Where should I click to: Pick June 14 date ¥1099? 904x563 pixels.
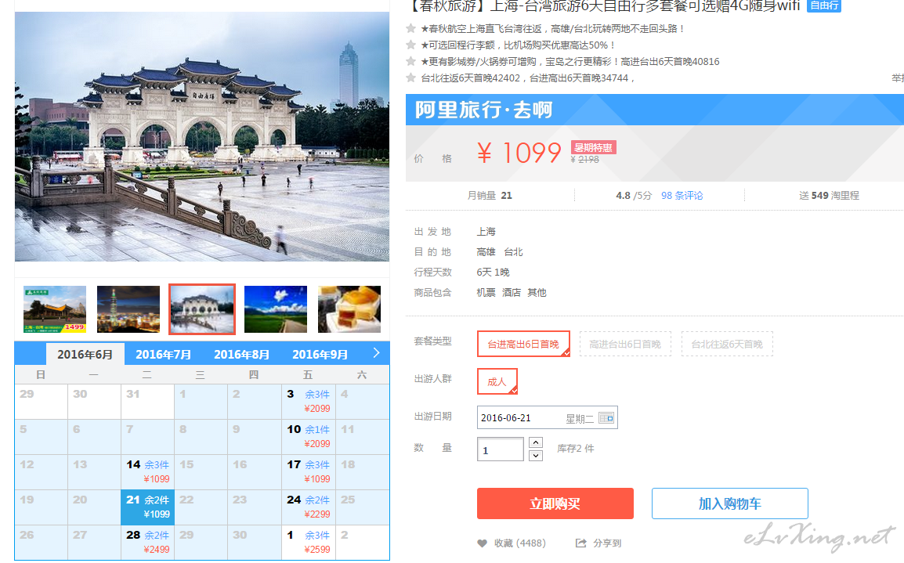pos(147,471)
